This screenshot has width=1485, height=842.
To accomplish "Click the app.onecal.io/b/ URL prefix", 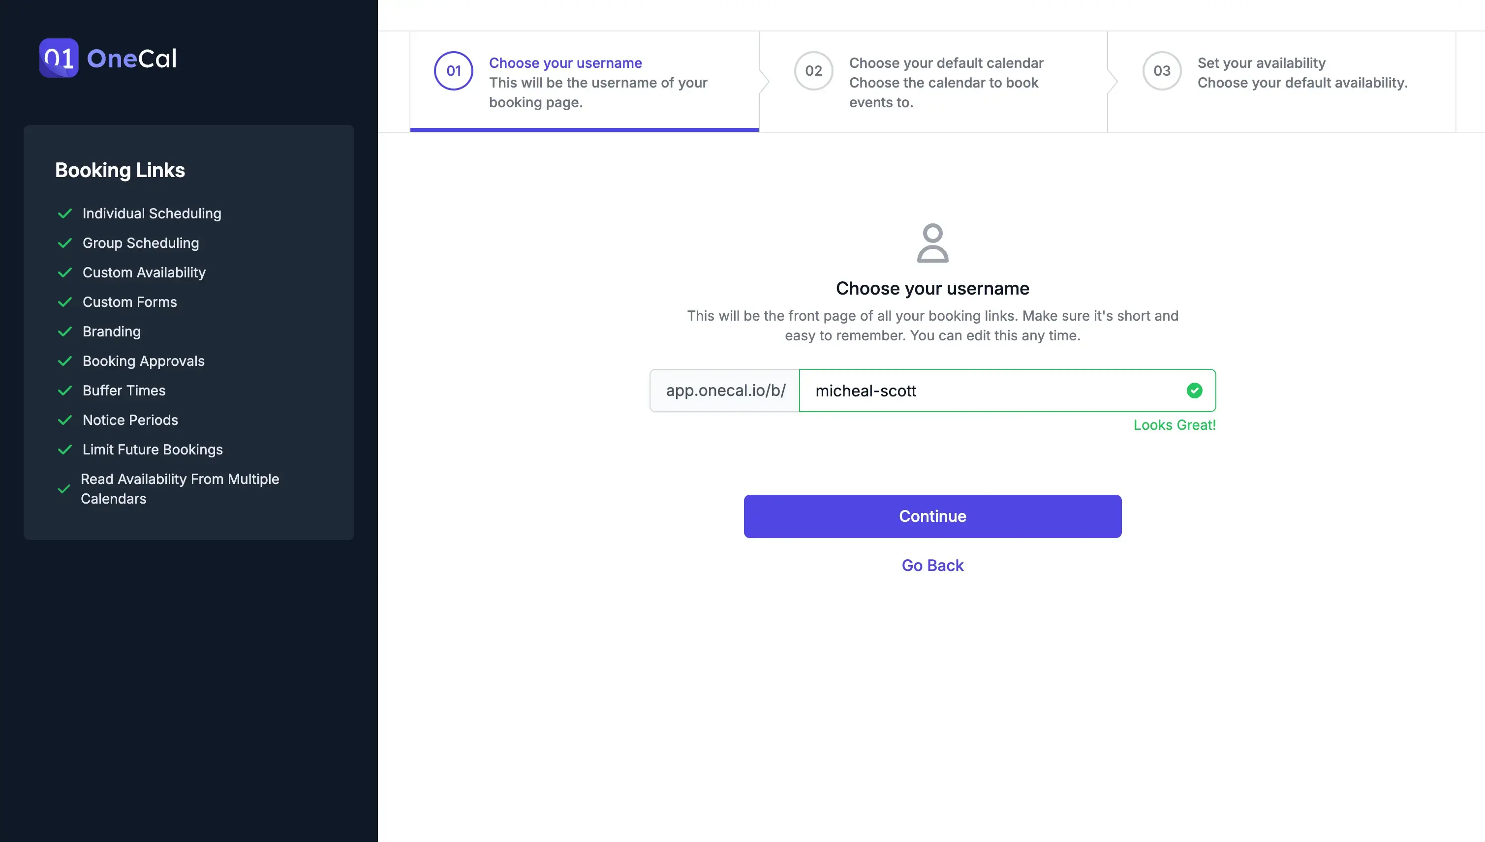I will pyautogui.click(x=725, y=391).
